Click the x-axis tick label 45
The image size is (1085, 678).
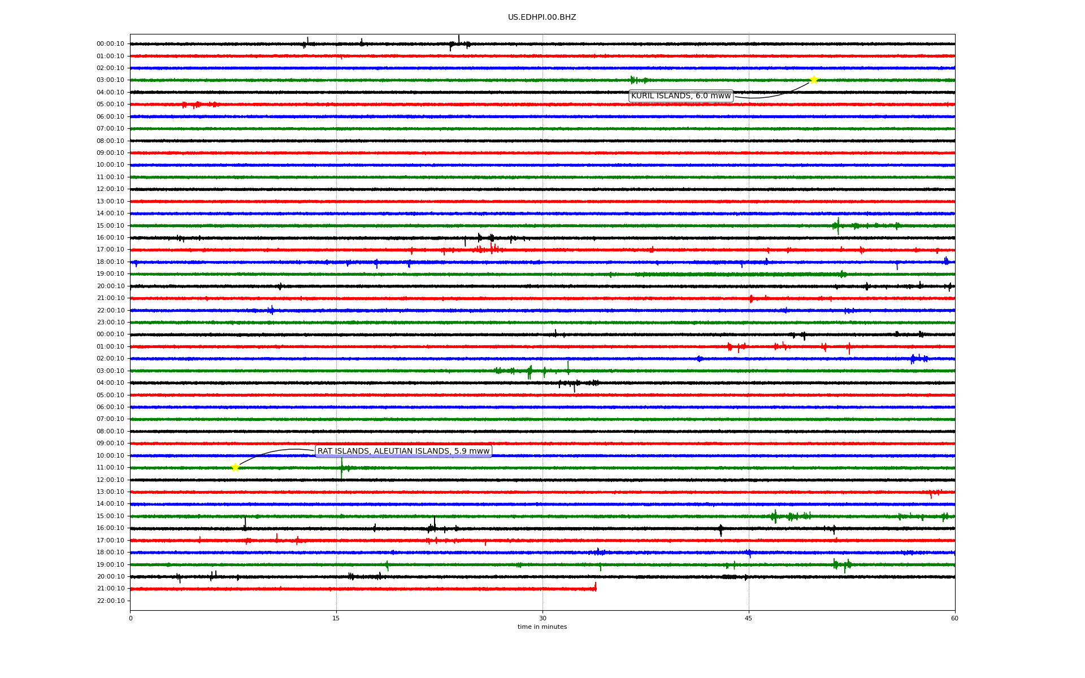coord(749,618)
